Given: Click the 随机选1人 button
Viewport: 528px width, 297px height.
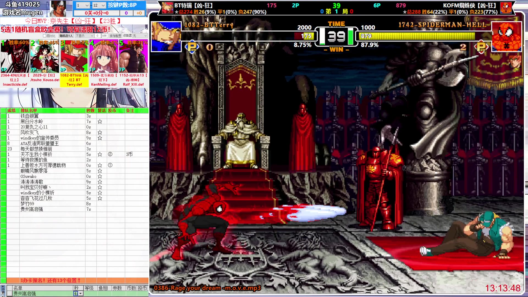Looking at the screenshot, I should (x=66, y=36).
